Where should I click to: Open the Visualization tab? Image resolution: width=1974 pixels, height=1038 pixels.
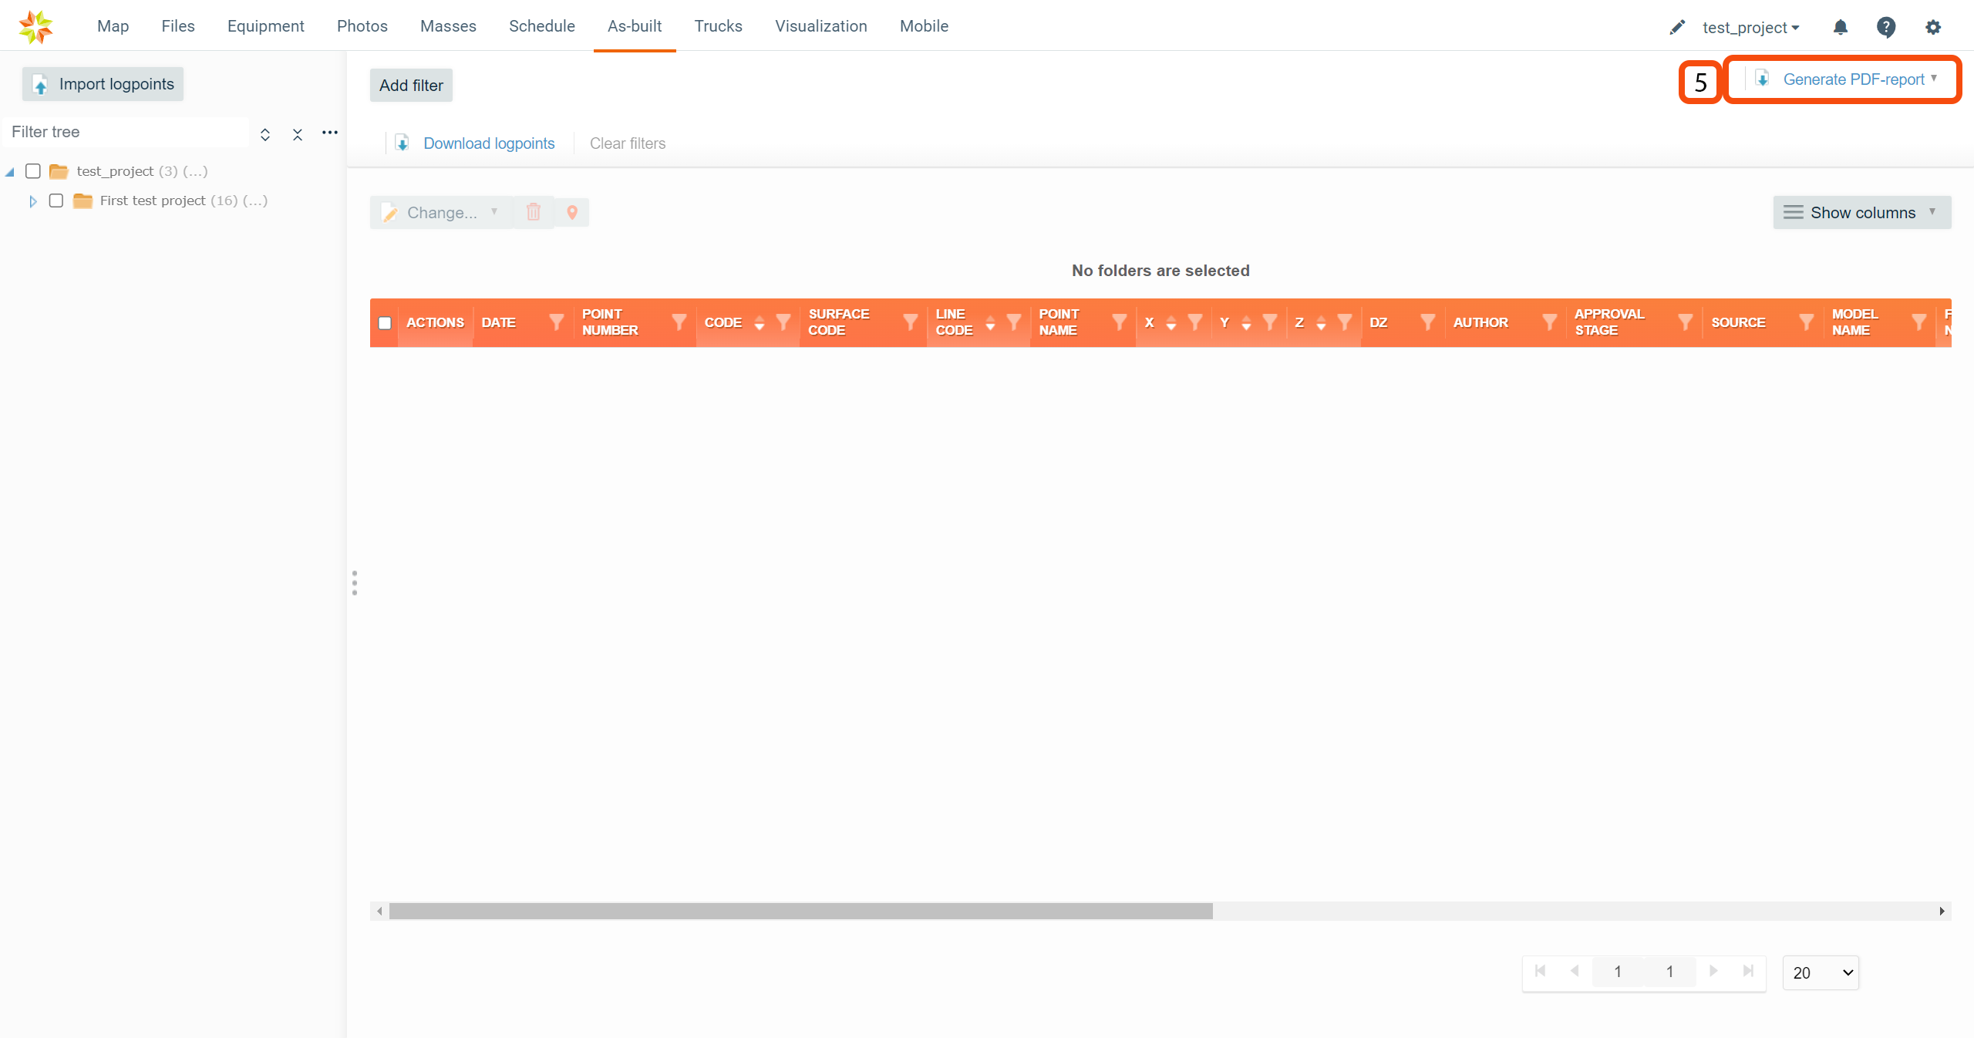tap(820, 26)
